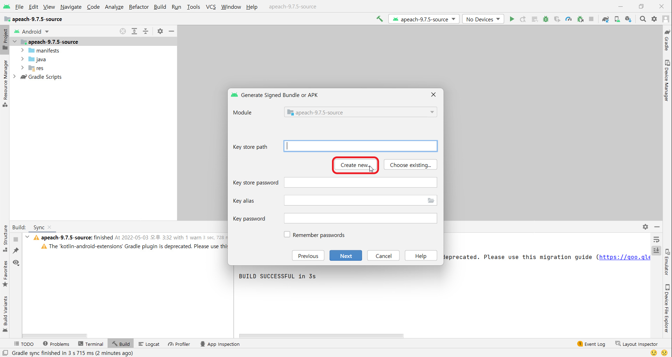Viewport: 672px width, 357px height.
Task: Collapse the apeach-9.7.5-source tree root
Action: point(15,42)
